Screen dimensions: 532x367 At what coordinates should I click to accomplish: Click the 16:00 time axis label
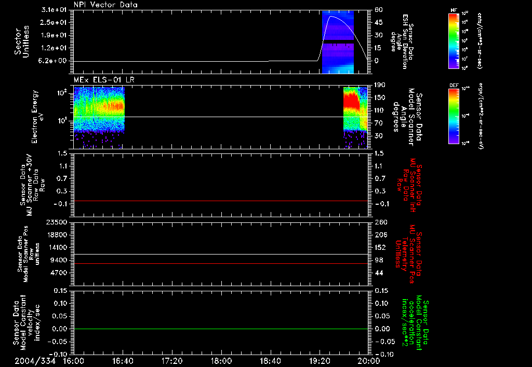click(x=74, y=361)
